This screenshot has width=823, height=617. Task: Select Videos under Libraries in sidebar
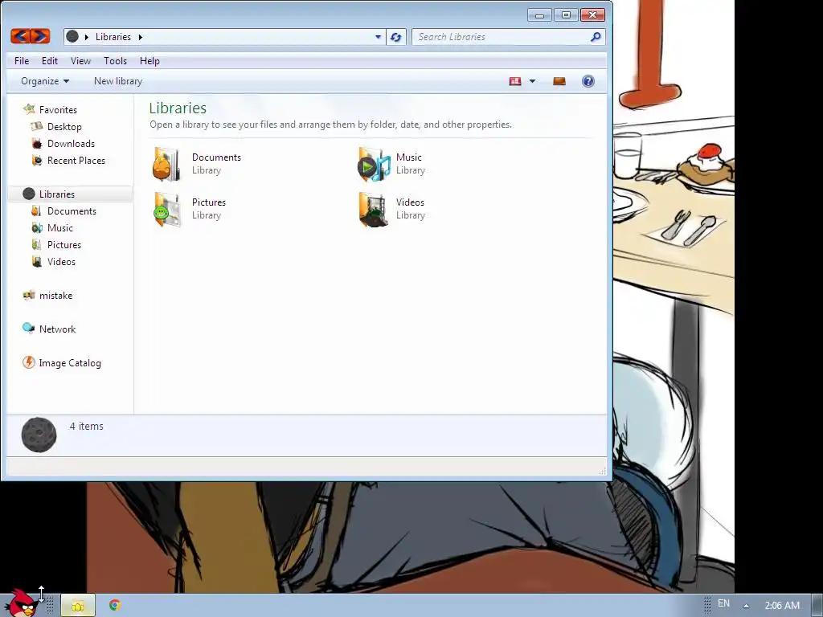(61, 261)
